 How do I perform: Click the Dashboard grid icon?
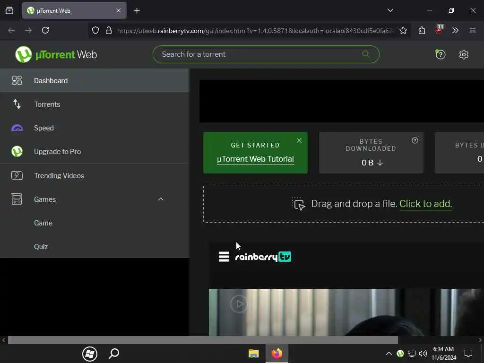17,80
